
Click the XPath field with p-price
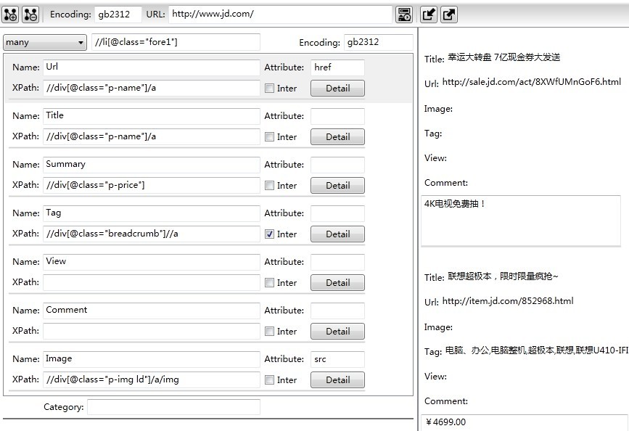click(x=151, y=185)
